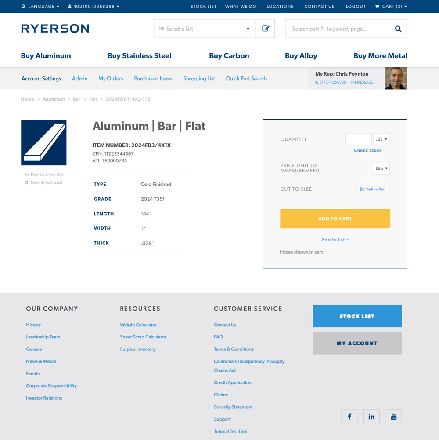The height and width of the screenshot is (440, 439).
Task: Click the Define Cut button
Action: pos(372,189)
